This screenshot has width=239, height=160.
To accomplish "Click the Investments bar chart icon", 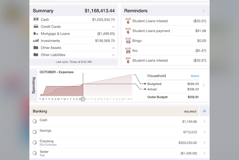I will pos(36,40).
